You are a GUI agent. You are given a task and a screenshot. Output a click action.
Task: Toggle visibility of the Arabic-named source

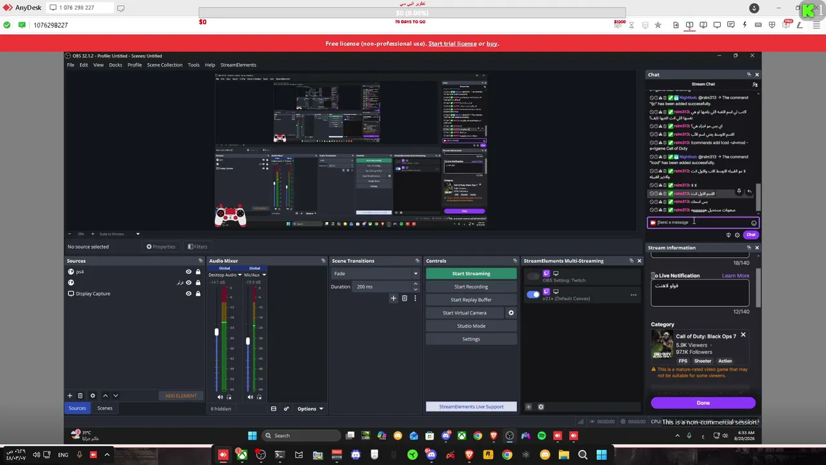pyautogui.click(x=188, y=283)
